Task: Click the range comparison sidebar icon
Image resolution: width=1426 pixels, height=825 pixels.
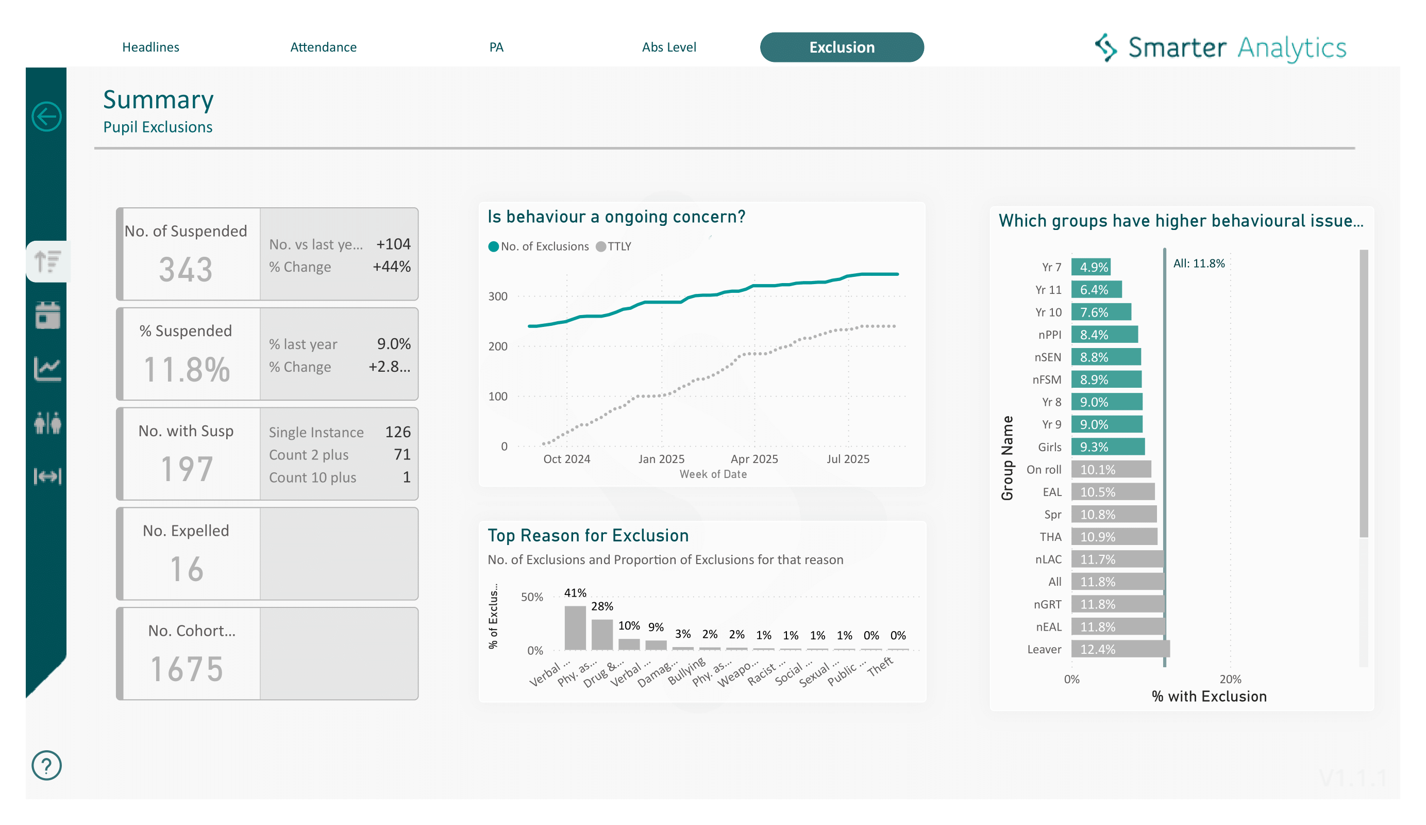Action: coord(47,477)
